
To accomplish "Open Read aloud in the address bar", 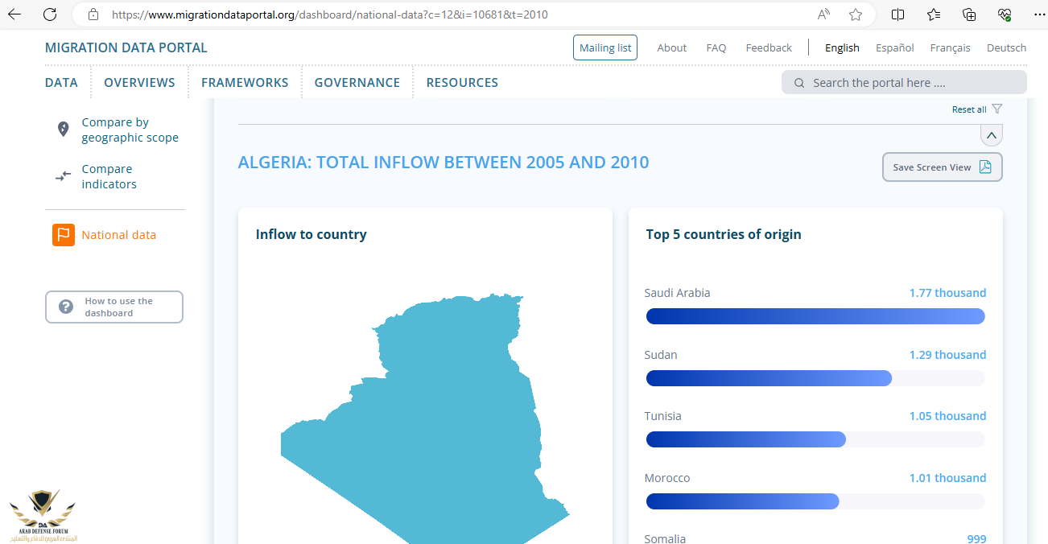I will click(x=823, y=14).
